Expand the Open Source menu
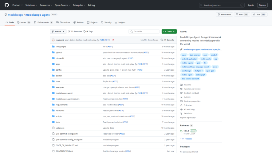The height and width of the screenshot is (153, 272). (62, 5)
